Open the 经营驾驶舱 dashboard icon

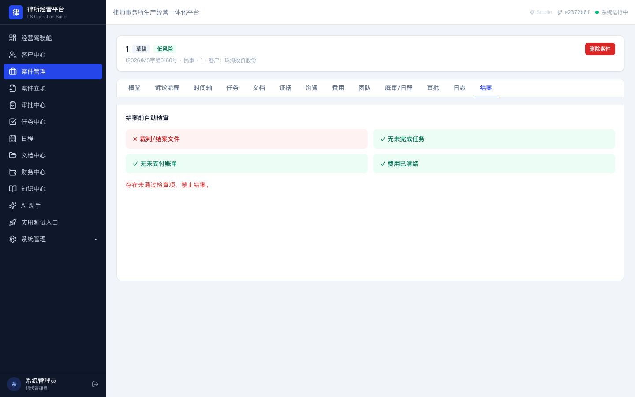13,38
